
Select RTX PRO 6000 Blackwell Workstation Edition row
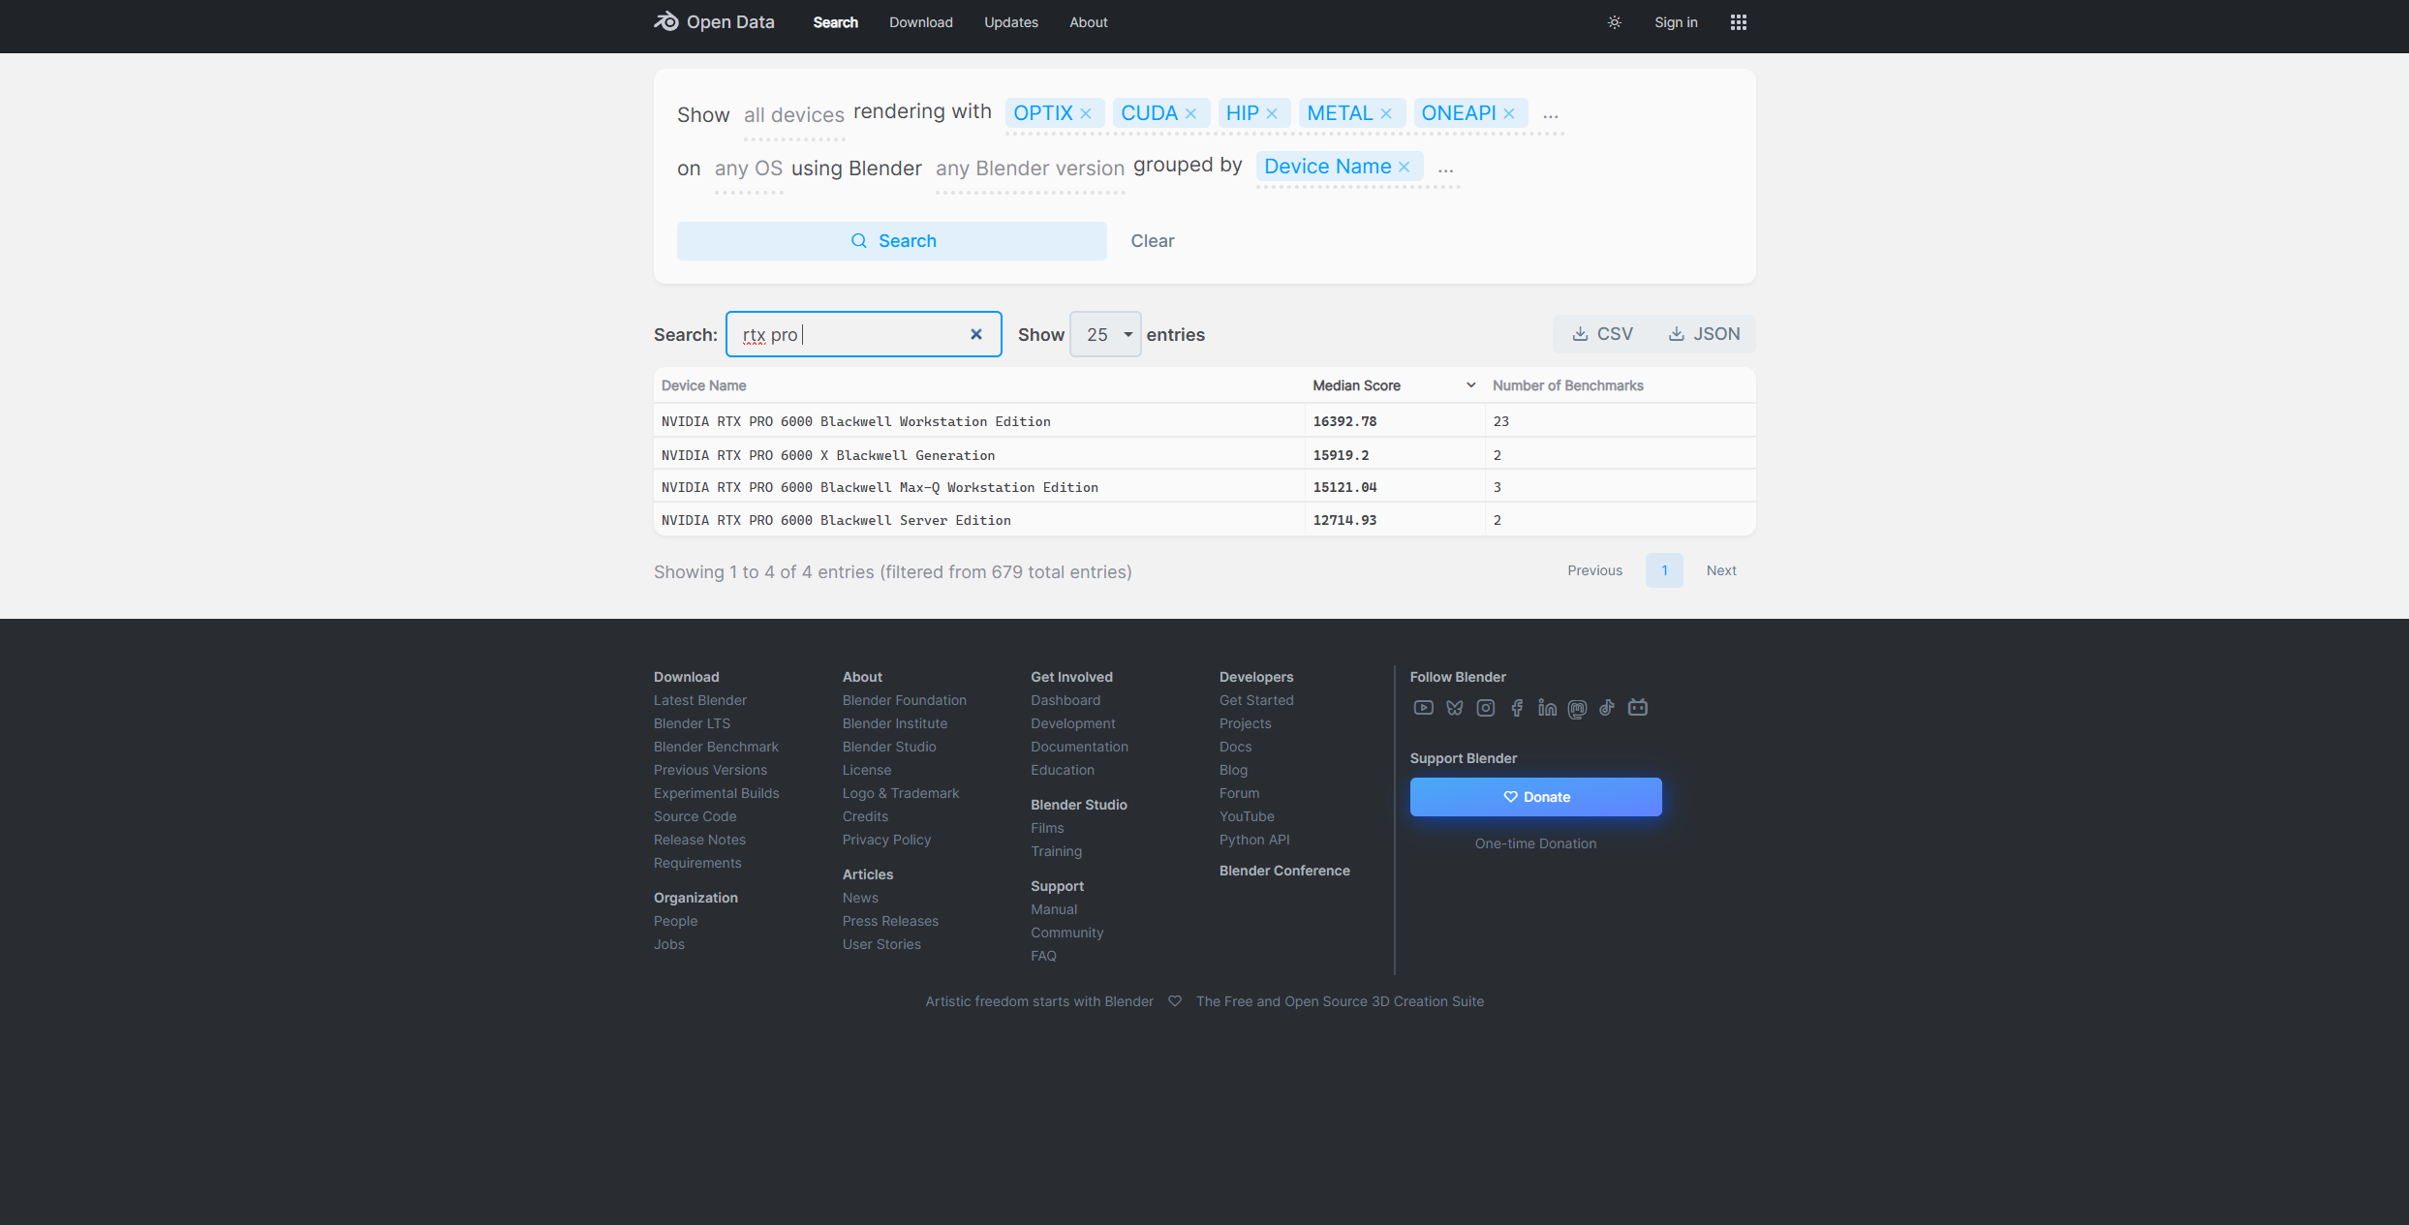tap(1204, 421)
